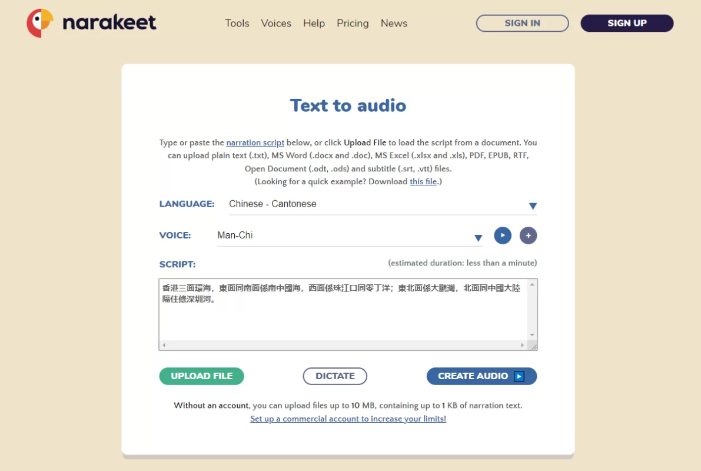701x471 pixels.
Task: Download the example via this file link
Action: 423,181
